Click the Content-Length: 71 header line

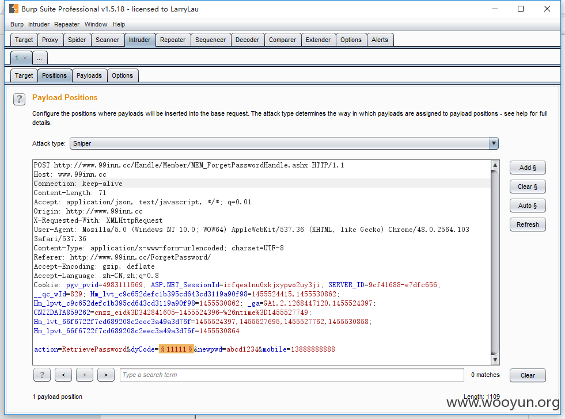[70, 193]
